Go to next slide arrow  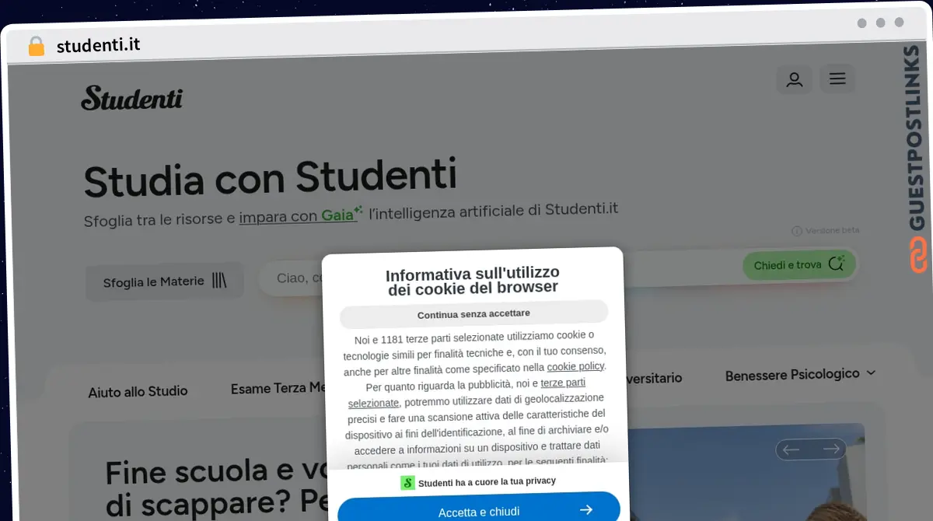[831, 449]
